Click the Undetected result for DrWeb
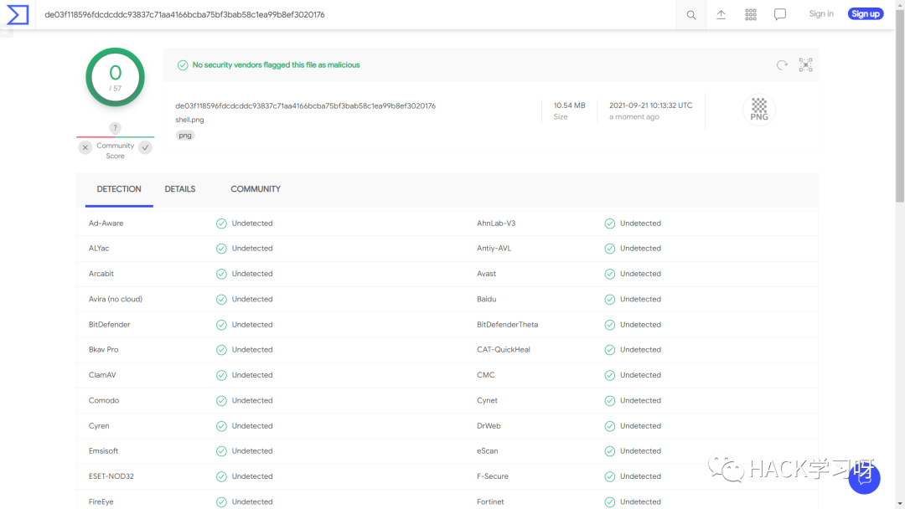Screen dimensions: 905x509 pos(641,426)
